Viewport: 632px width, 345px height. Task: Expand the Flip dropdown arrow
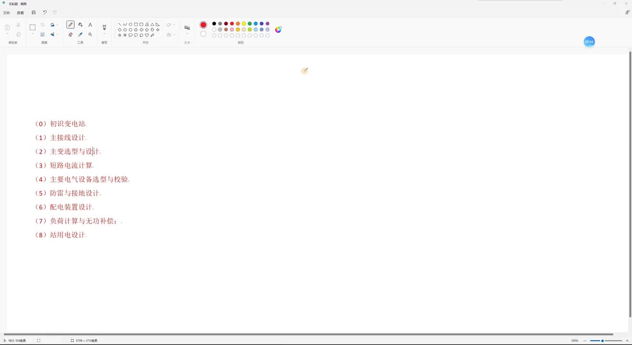(x=57, y=34)
